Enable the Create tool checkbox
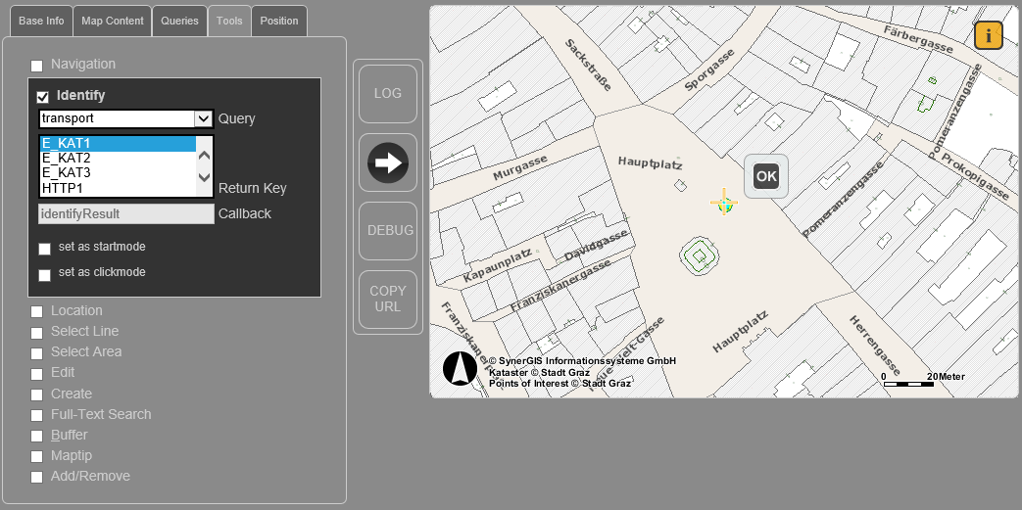 (x=37, y=394)
